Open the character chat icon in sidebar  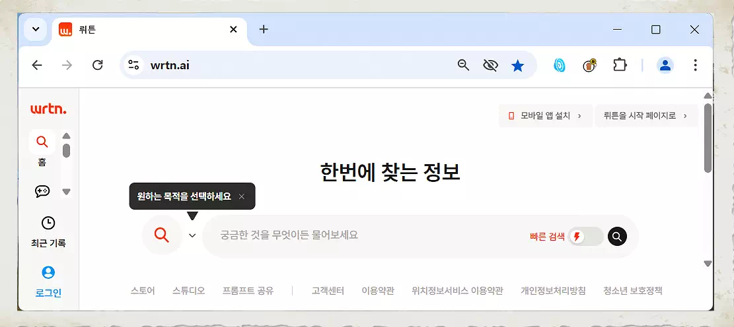pos(42,191)
